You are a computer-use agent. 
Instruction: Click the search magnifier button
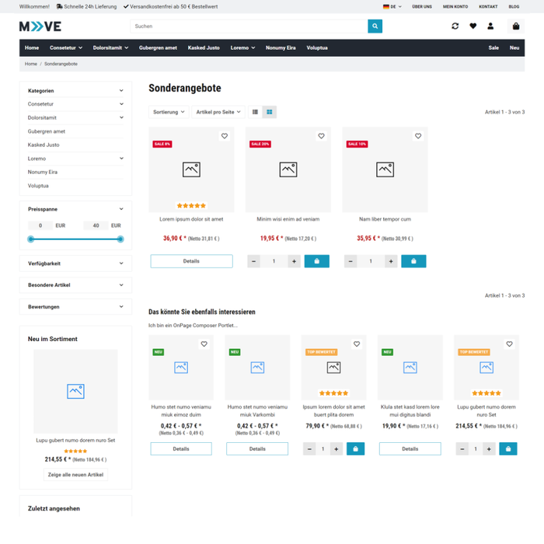point(375,26)
